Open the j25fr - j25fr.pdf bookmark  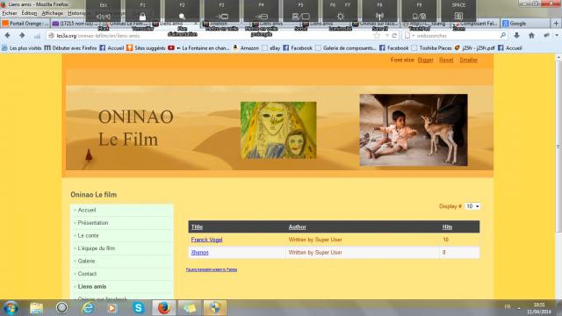(x=474, y=47)
